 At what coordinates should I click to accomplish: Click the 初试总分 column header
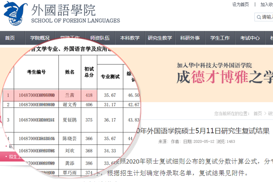[x=89, y=72]
